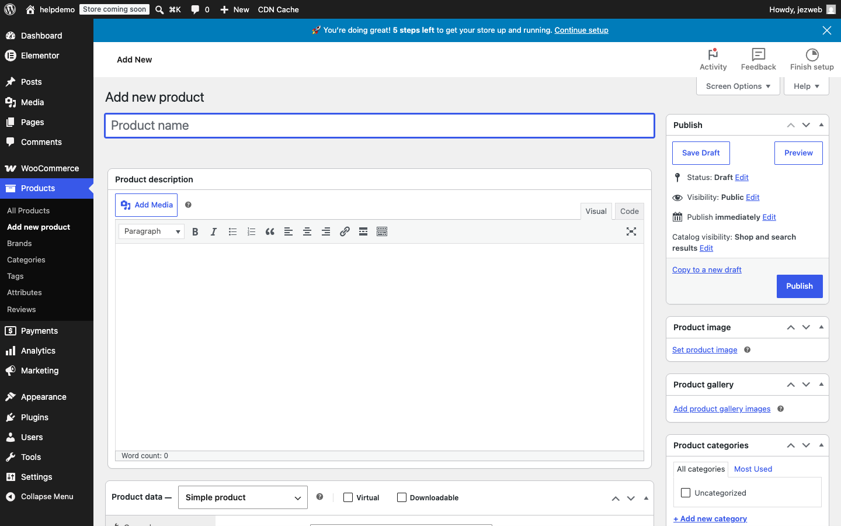This screenshot has width=841, height=526.
Task: Click the WordPress logo in admin bar
Action: pyautogui.click(x=10, y=9)
